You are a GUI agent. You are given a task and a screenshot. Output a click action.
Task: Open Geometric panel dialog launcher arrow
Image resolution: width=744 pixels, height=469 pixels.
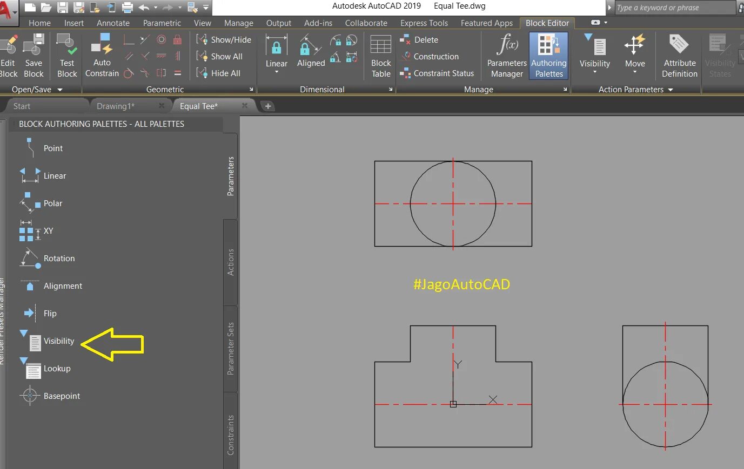point(251,90)
